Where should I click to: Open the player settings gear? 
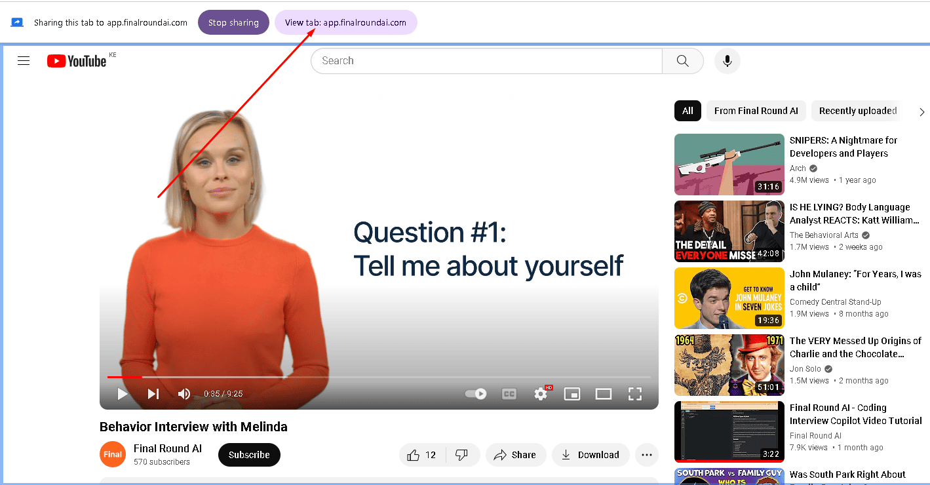point(541,393)
